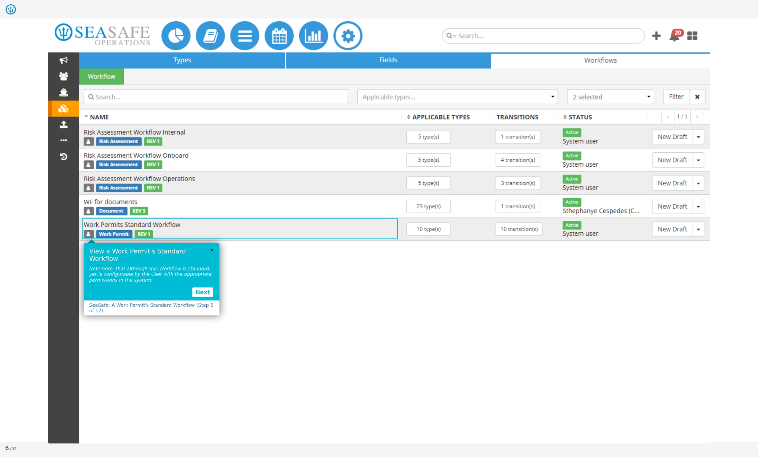
Task: Open Risk Assessment Workflow Onboard row name
Action: (136, 156)
